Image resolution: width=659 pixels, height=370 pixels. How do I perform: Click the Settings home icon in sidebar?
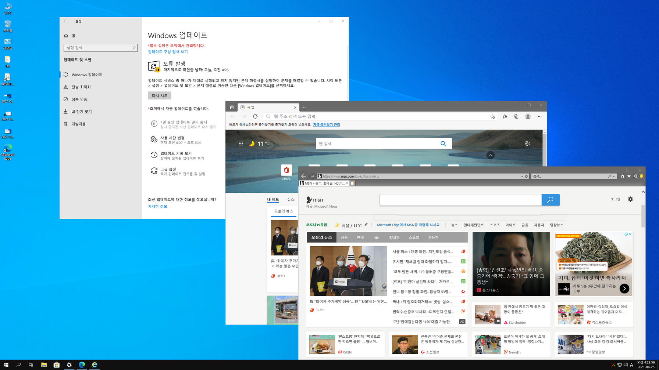[66, 36]
